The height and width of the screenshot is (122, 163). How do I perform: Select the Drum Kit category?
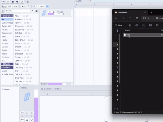tap(7, 26)
